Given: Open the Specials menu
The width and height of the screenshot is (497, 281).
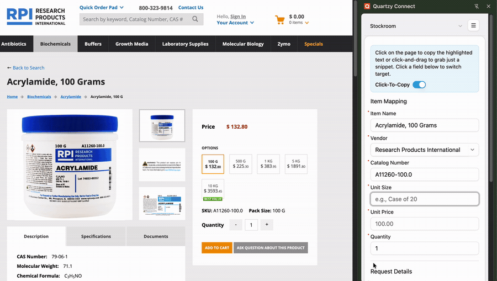Looking at the screenshot, I should click(x=314, y=44).
